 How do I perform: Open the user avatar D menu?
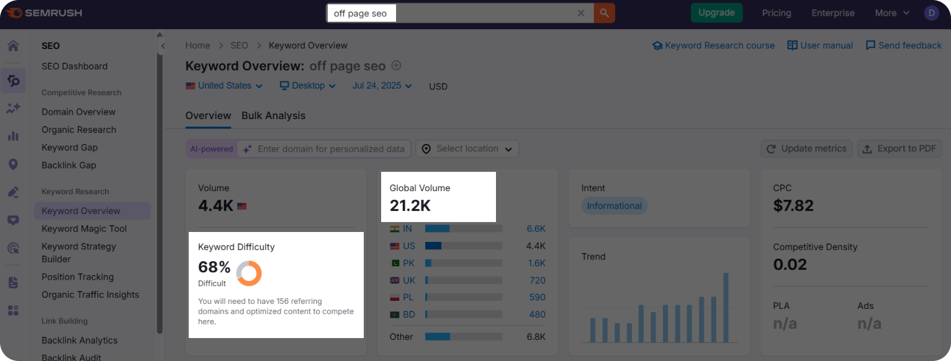tap(931, 13)
